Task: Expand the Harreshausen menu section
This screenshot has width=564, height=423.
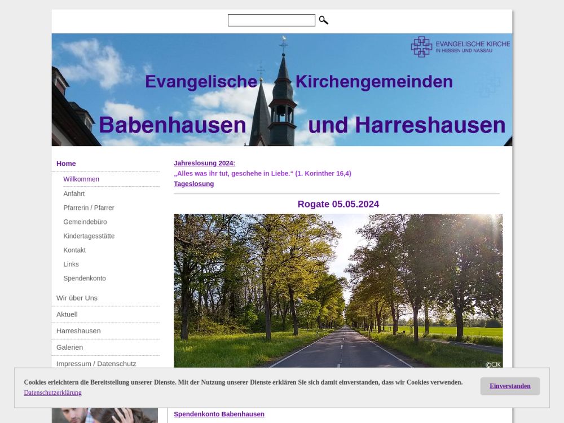Action: [78, 331]
